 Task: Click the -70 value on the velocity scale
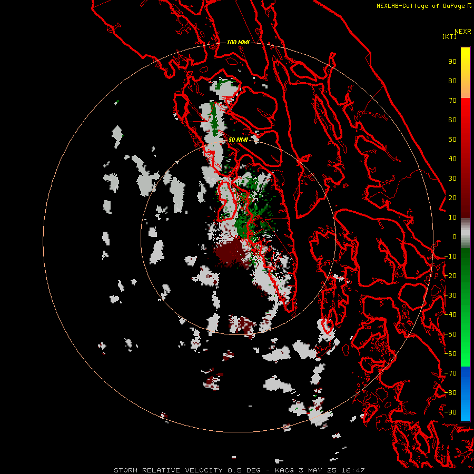tap(450, 373)
